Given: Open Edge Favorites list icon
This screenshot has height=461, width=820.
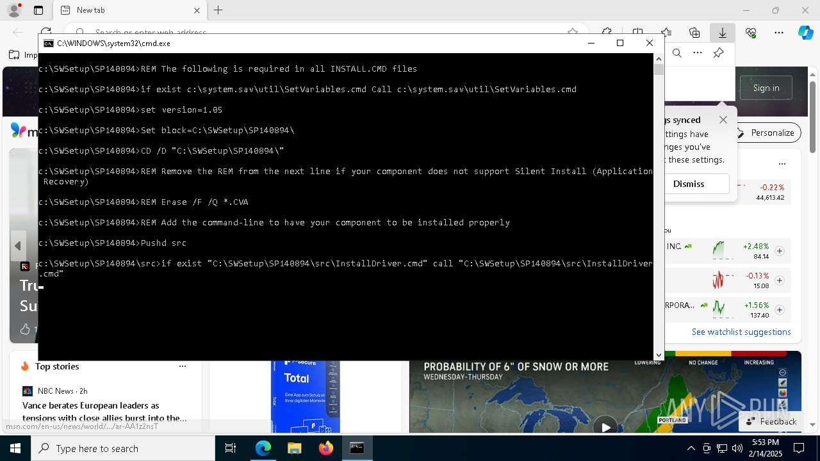Looking at the screenshot, I should pos(666,33).
